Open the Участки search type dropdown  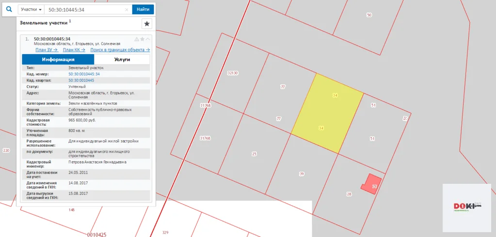click(31, 9)
